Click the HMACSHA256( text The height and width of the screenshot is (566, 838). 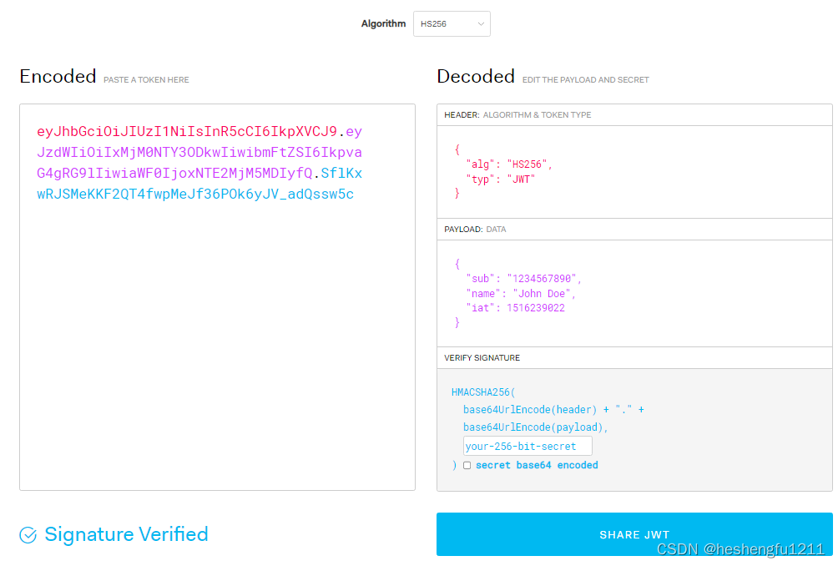483,392
